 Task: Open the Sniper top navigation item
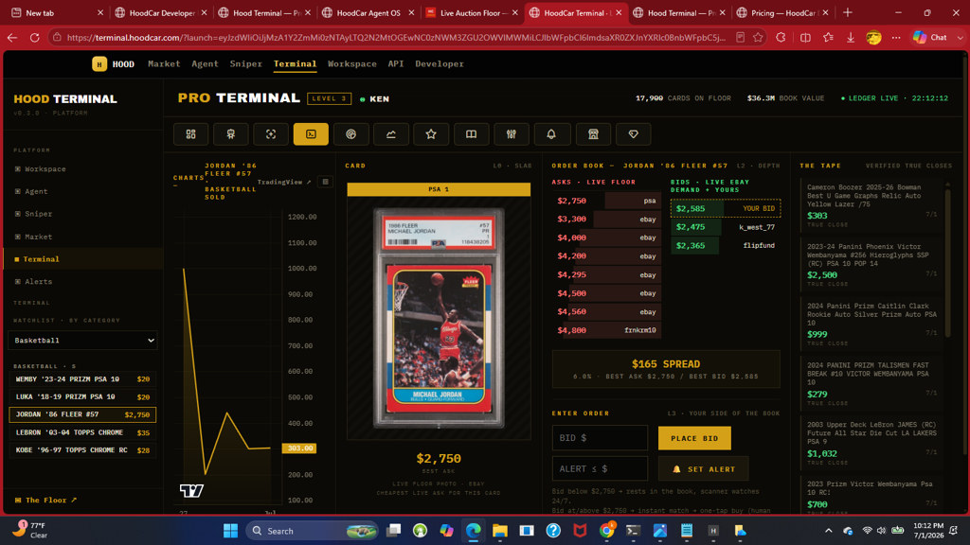pos(245,63)
